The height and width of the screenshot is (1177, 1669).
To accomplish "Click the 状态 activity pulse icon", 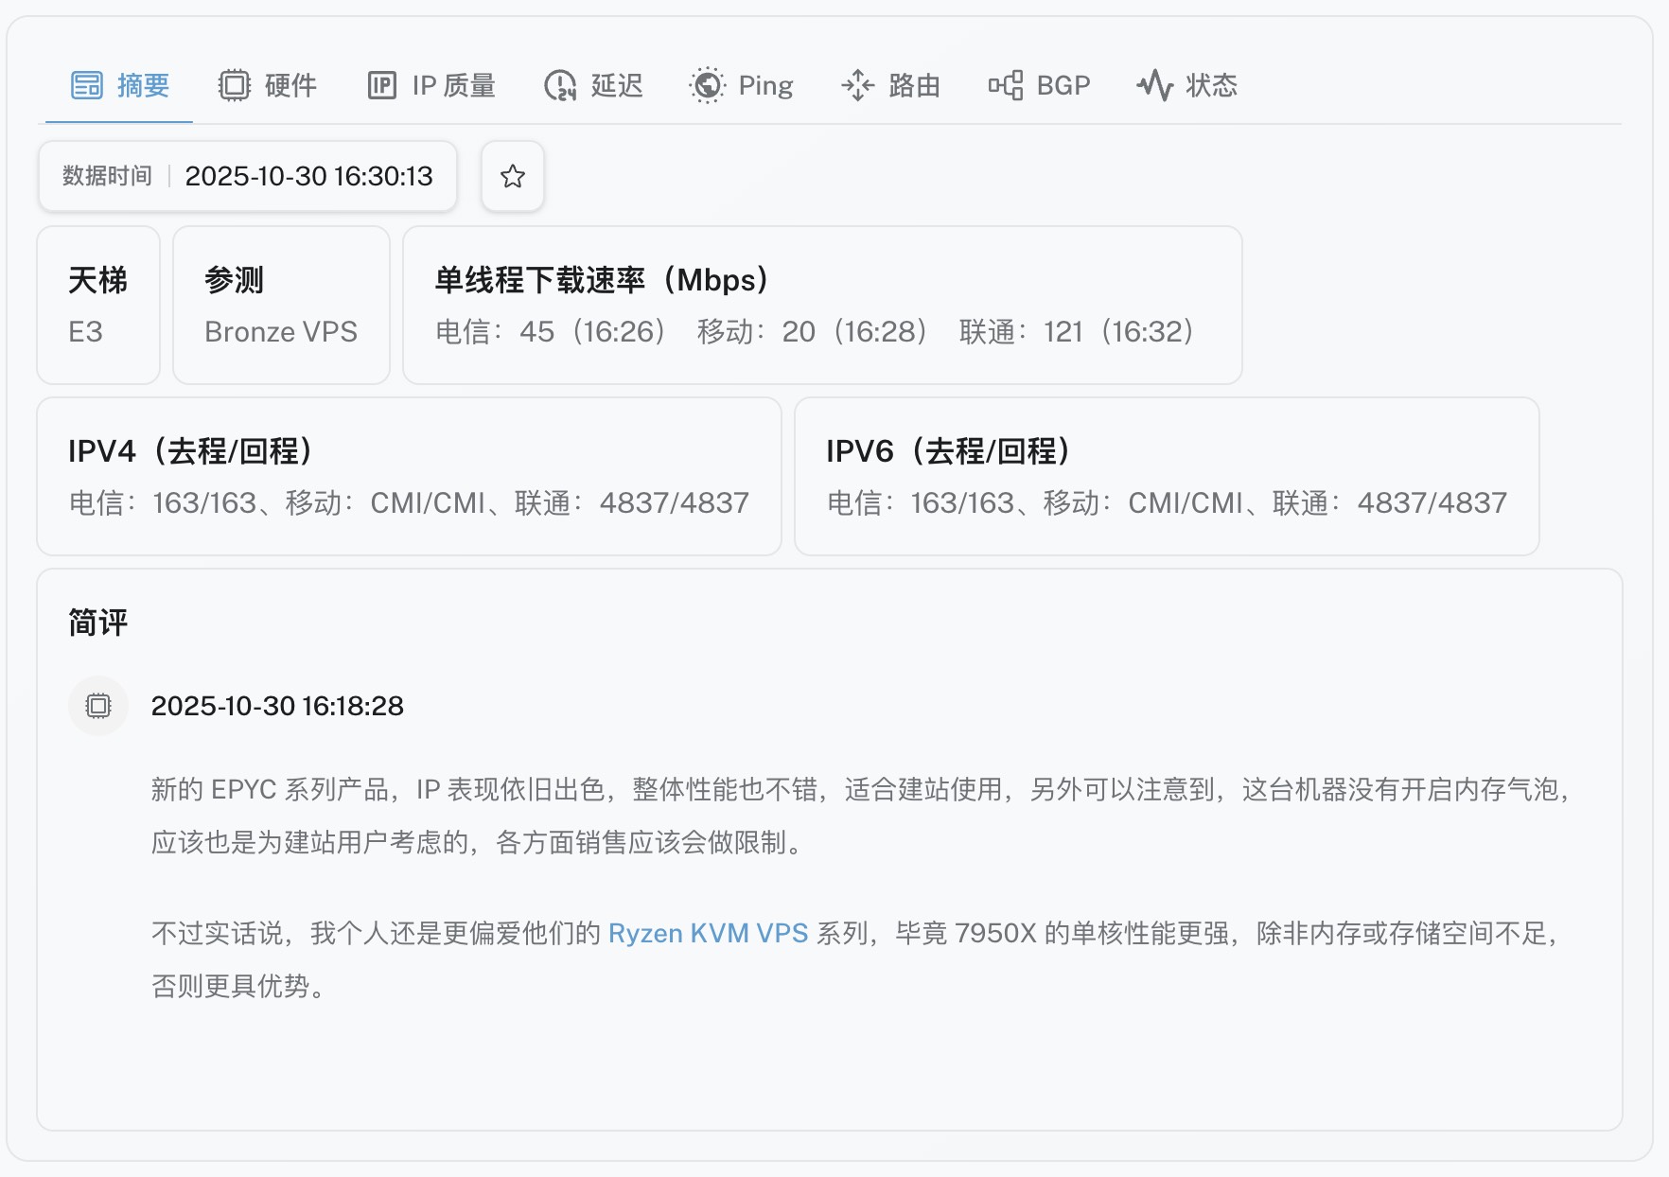I will [1154, 85].
